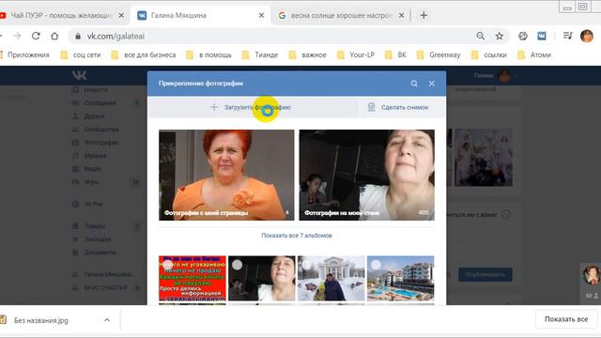Close the Галина Мякшина tab
601x338 pixels.
261,15
